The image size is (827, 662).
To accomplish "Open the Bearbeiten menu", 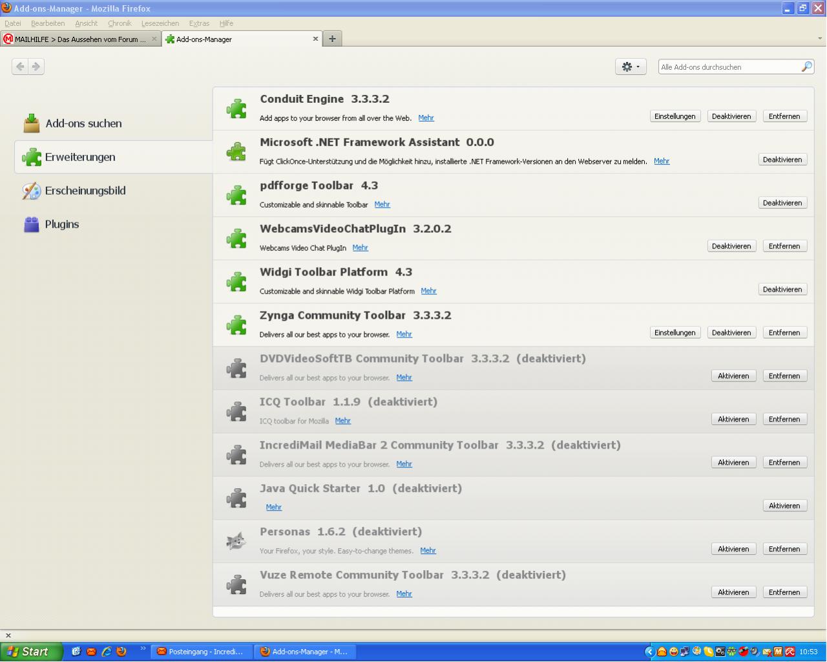I will 48,23.
